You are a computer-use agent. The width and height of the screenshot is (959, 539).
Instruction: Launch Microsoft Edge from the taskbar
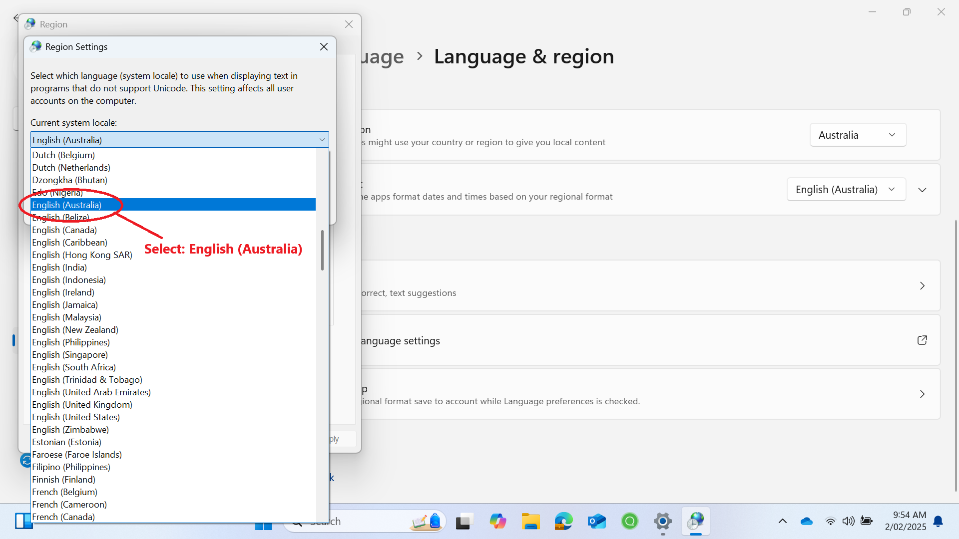[563, 522]
